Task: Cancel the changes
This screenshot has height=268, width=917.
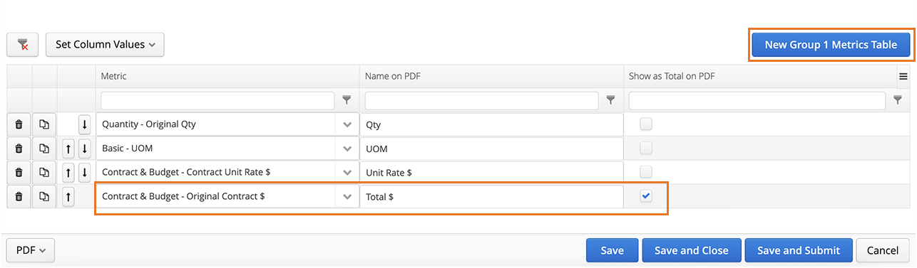Action: pyautogui.click(x=883, y=250)
